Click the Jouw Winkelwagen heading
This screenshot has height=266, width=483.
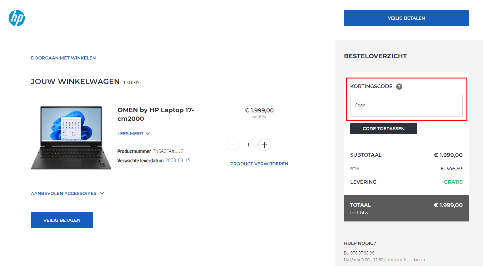[x=75, y=82]
